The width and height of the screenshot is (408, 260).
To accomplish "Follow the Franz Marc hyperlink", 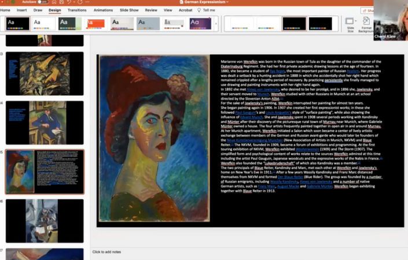I will pyautogui.click(x=267, y=186).
